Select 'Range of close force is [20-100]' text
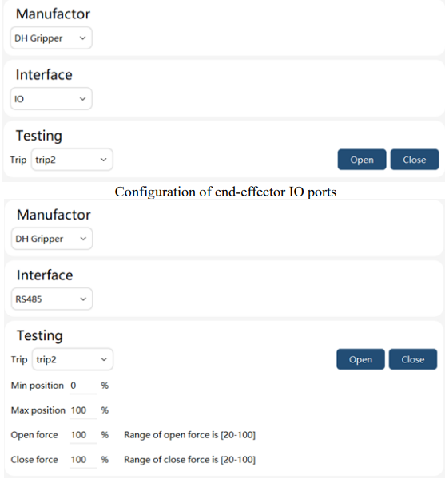 tap(190, 460)
